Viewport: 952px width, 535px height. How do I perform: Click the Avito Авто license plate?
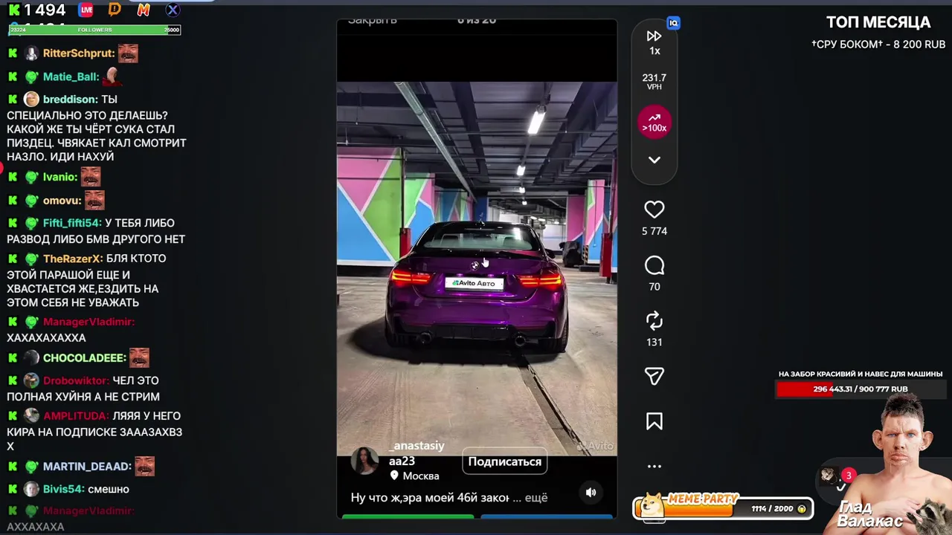474,283
